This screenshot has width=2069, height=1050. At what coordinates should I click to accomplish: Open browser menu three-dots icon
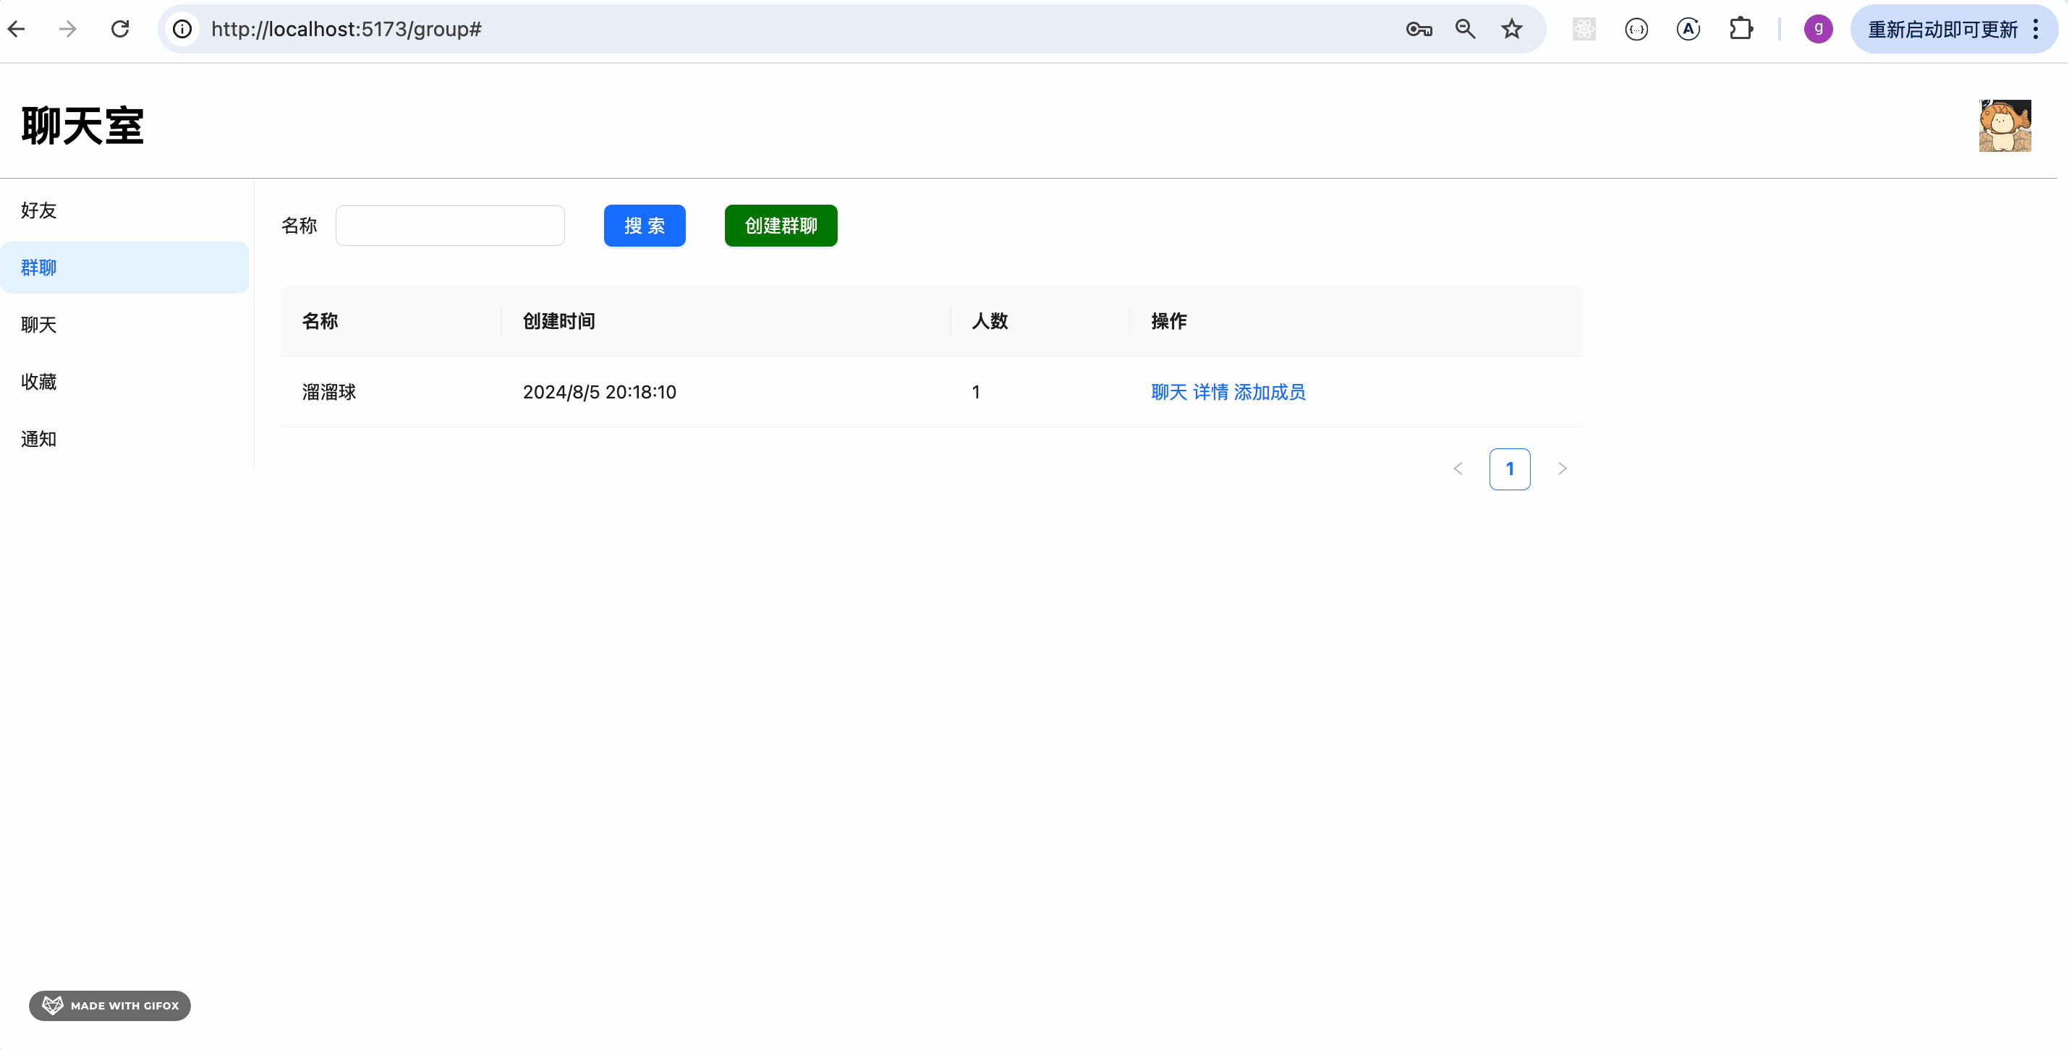point(2036,30)
